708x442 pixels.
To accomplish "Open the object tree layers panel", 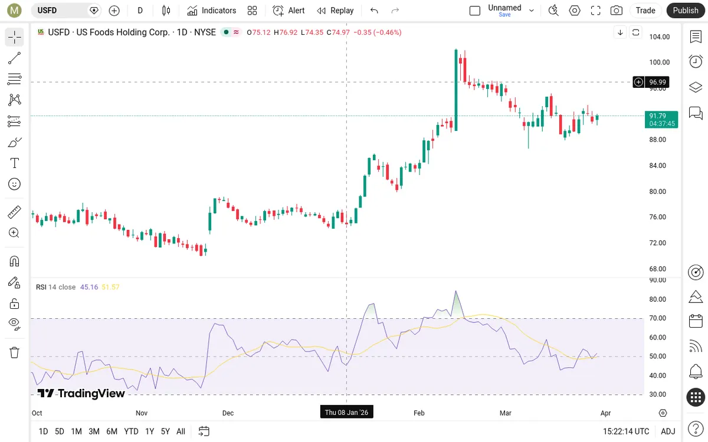I will (x=696, y=87).
